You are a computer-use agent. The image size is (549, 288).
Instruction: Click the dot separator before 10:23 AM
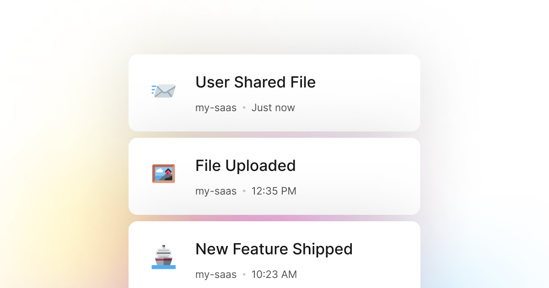click(244, 274)
